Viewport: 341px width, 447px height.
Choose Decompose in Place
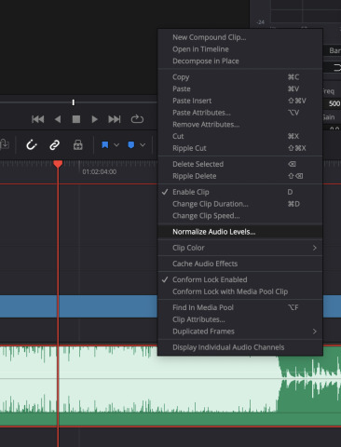(240, 61)
